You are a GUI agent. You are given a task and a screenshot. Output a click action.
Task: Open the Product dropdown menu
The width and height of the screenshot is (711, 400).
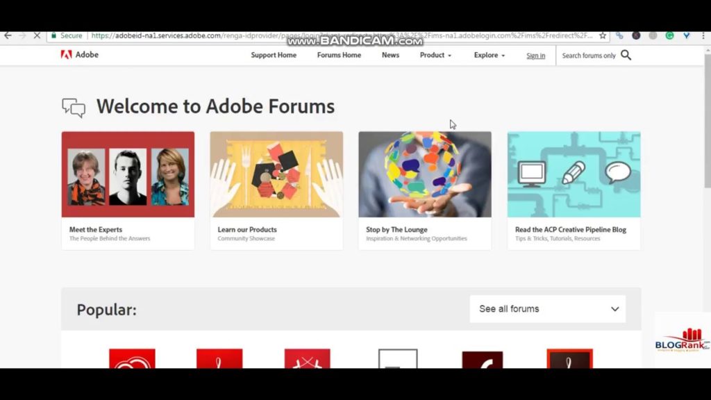click(435, 55)
